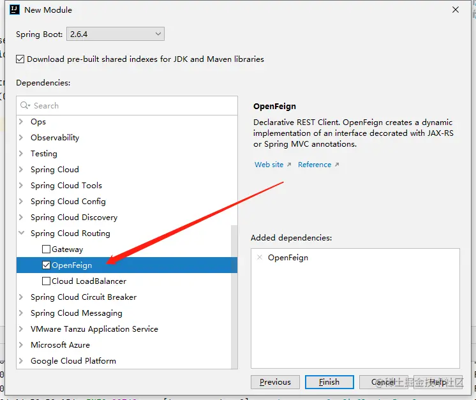Image resolution: width=476 pixels, height=400 pixels.
Task: Collapse Spring Cloud Routing category
Action: pos(21,233)
